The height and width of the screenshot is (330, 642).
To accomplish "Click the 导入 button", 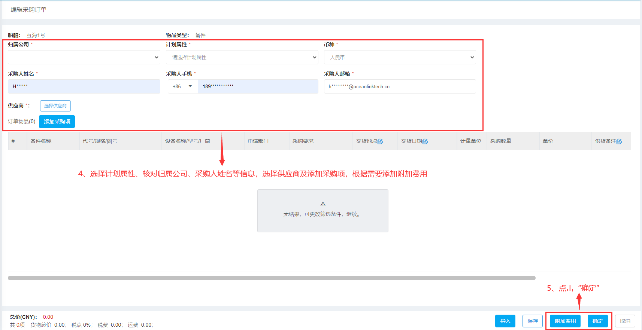I will point(505,321).
